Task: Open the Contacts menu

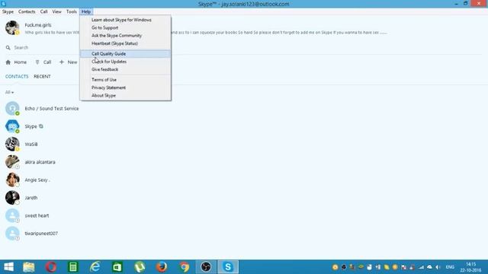Action: [27, 11]
